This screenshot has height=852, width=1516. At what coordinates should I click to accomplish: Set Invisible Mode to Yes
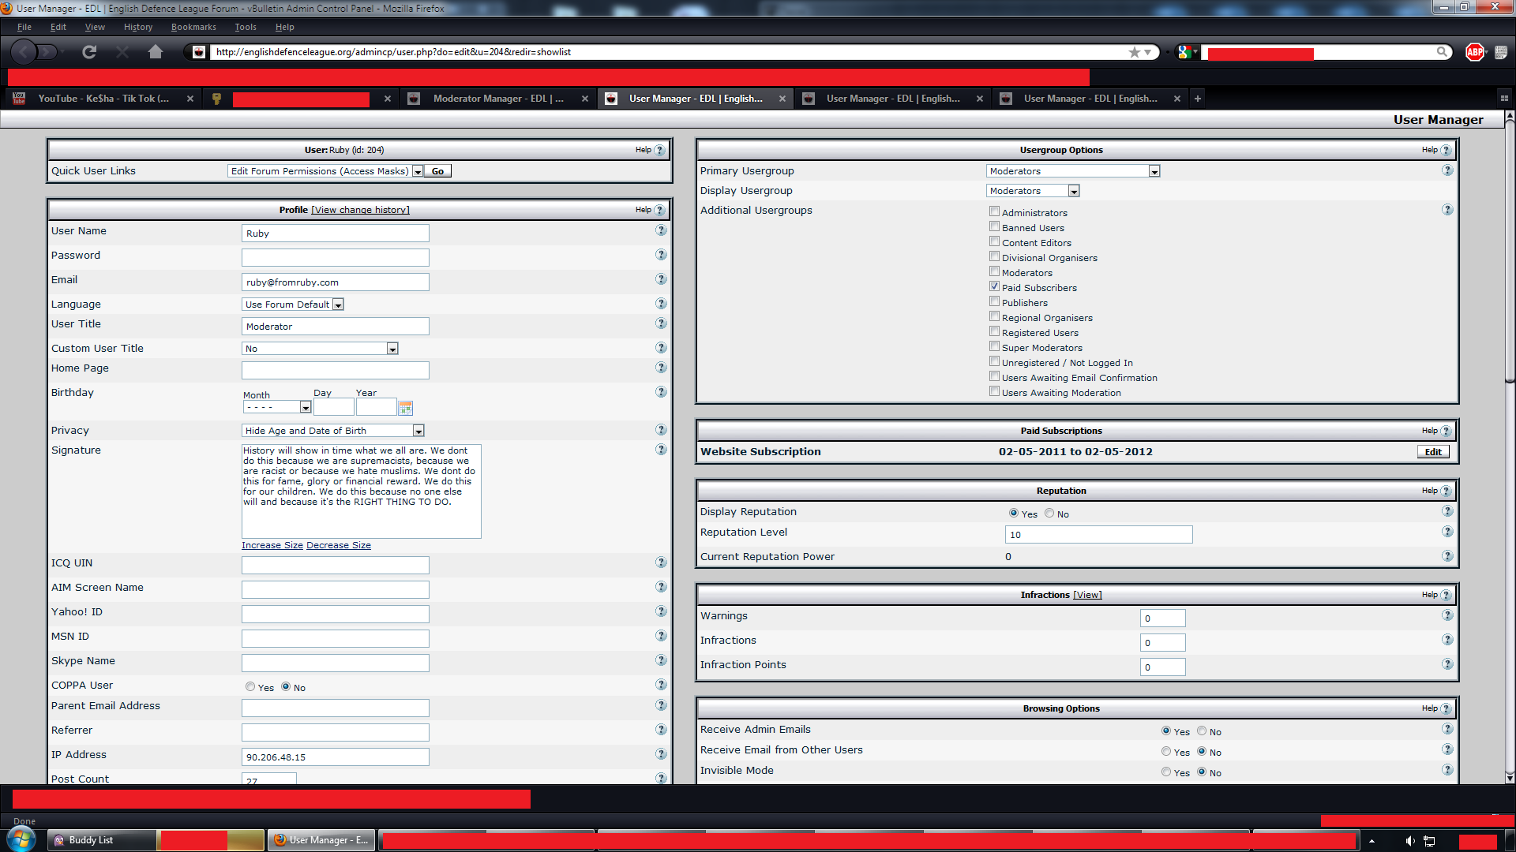click(1166, 772)
